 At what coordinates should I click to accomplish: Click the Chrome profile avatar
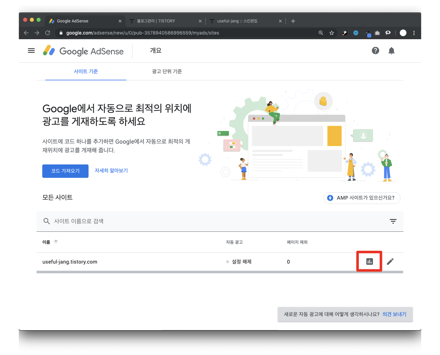(403, 33)
